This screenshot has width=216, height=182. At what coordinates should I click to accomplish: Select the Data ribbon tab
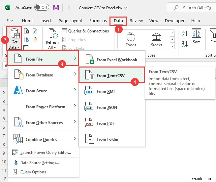click(x=118, y=21)
